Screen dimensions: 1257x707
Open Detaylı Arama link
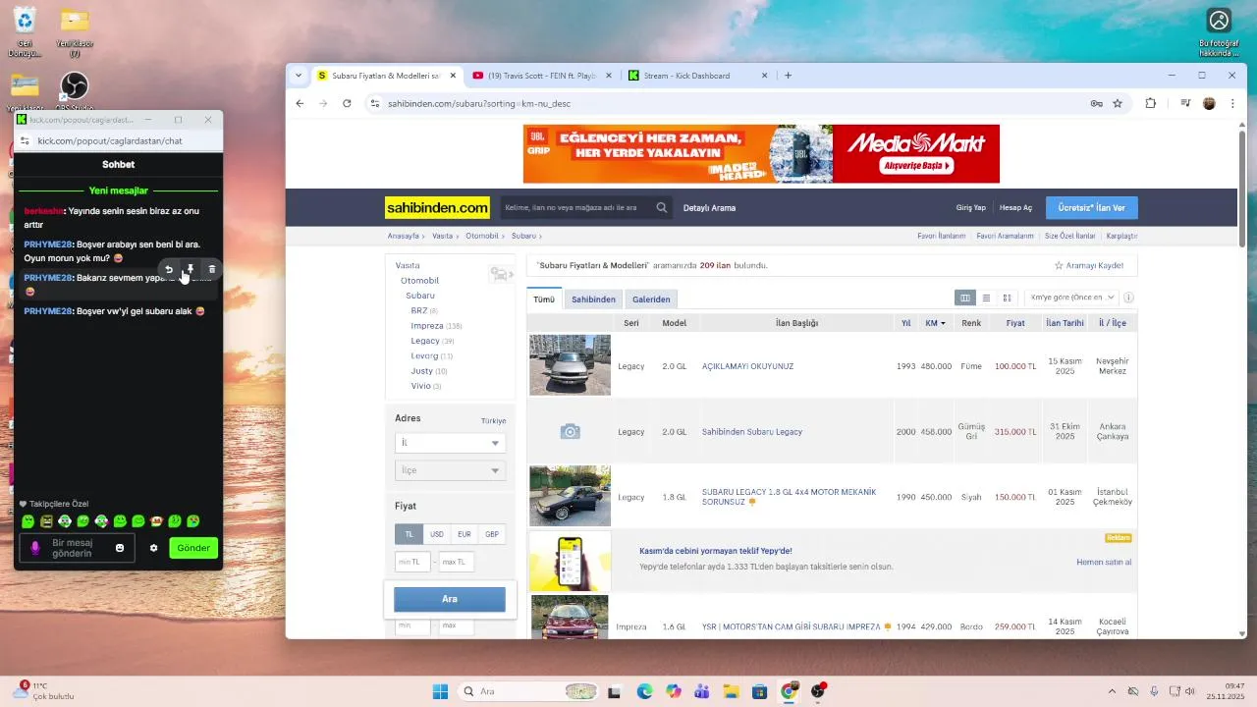[x=709, y=208]
